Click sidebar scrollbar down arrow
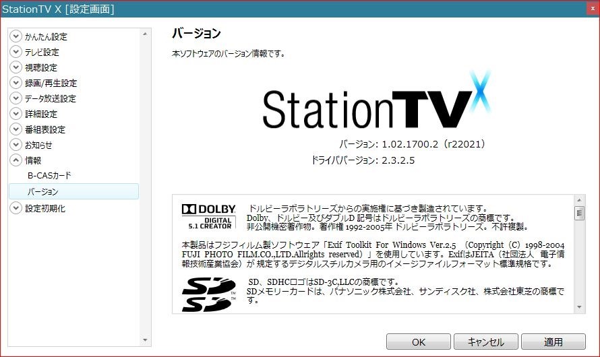The height and width of the screenshot is (357, 600). tap(145, 339)
